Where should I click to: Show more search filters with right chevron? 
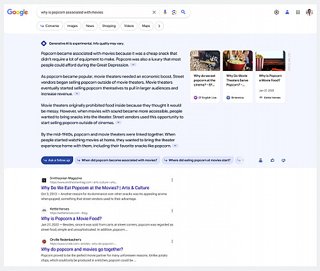pos(159,26)
